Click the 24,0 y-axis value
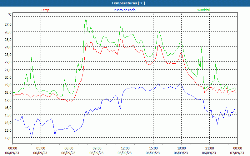Screen dimensions: 250x156 point(8,47)
